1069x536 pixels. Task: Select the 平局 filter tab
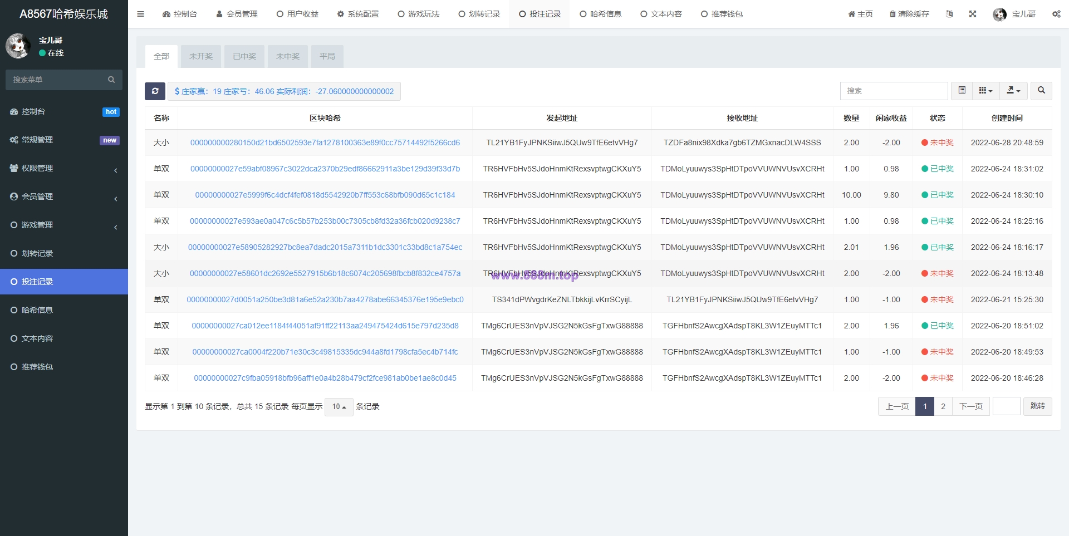tap(327, 56)
